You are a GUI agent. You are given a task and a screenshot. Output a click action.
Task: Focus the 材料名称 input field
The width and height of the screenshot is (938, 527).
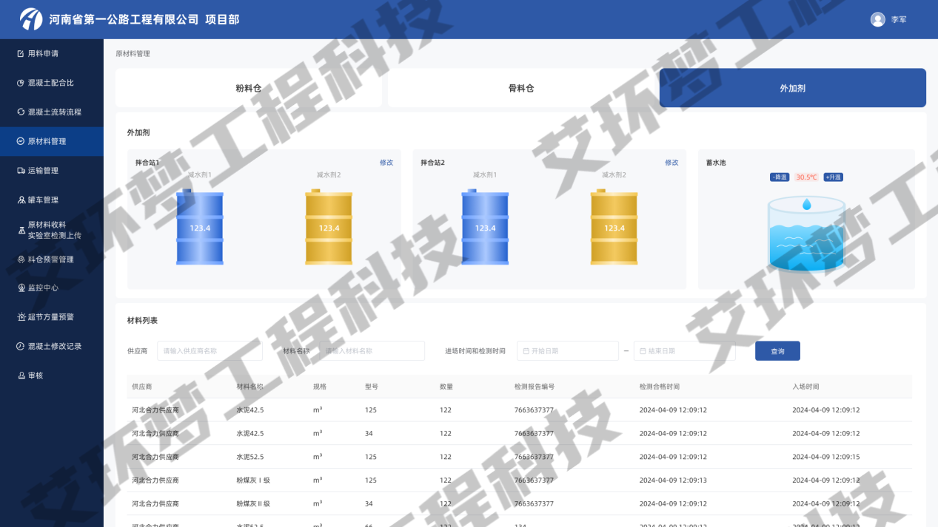click(372, 351)
